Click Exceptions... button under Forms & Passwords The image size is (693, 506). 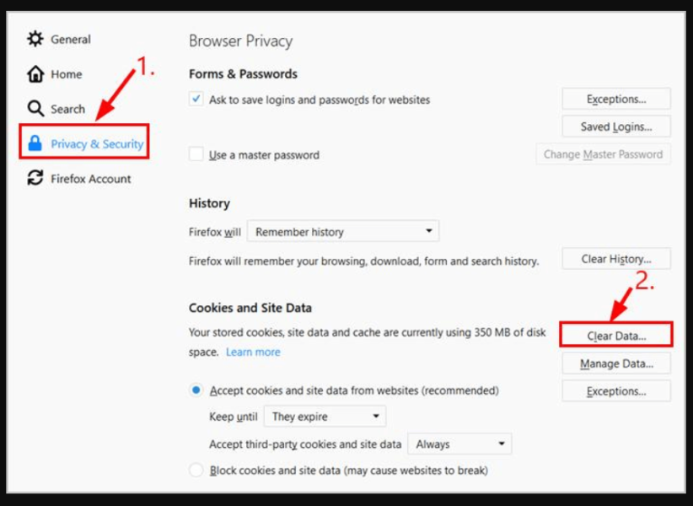616,99
